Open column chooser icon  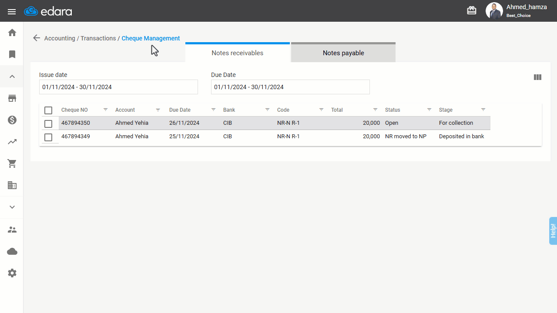pos(537,77)
